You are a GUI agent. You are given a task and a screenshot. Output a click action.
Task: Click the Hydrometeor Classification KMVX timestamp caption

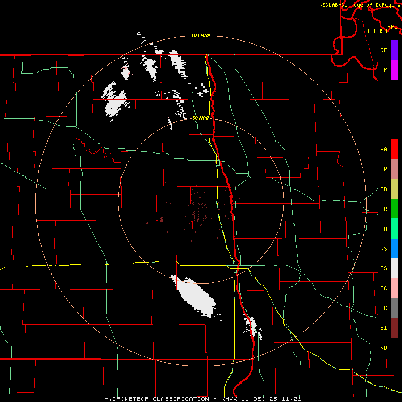pyautogui.click(x=203, y=399)
